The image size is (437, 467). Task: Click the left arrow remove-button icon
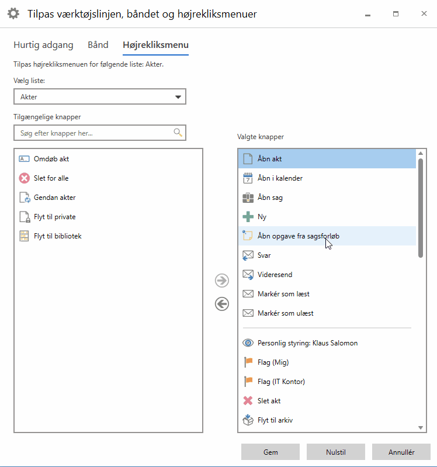tap(222, 304)
